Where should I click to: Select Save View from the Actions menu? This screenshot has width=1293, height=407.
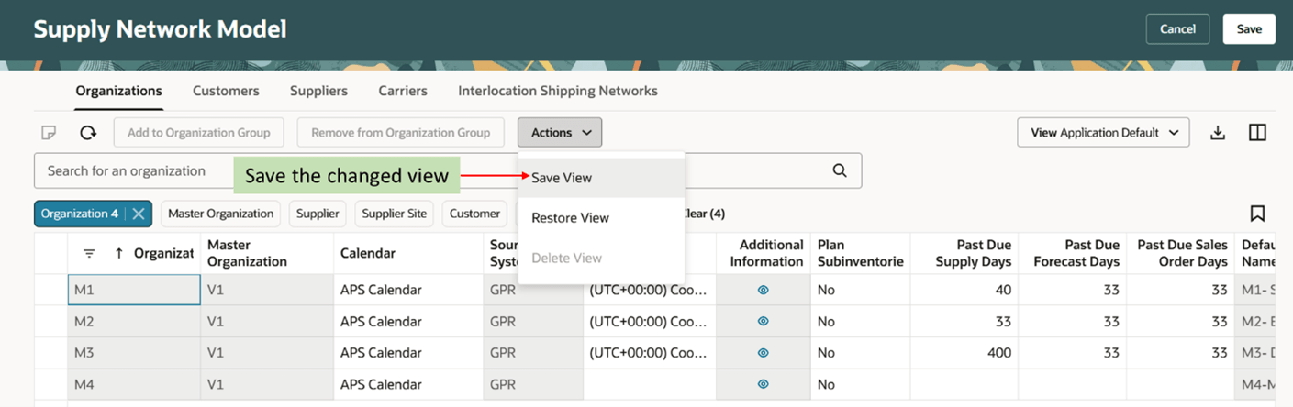point(562,178)
